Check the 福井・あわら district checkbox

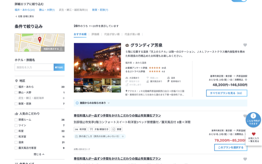click(16, 87)
